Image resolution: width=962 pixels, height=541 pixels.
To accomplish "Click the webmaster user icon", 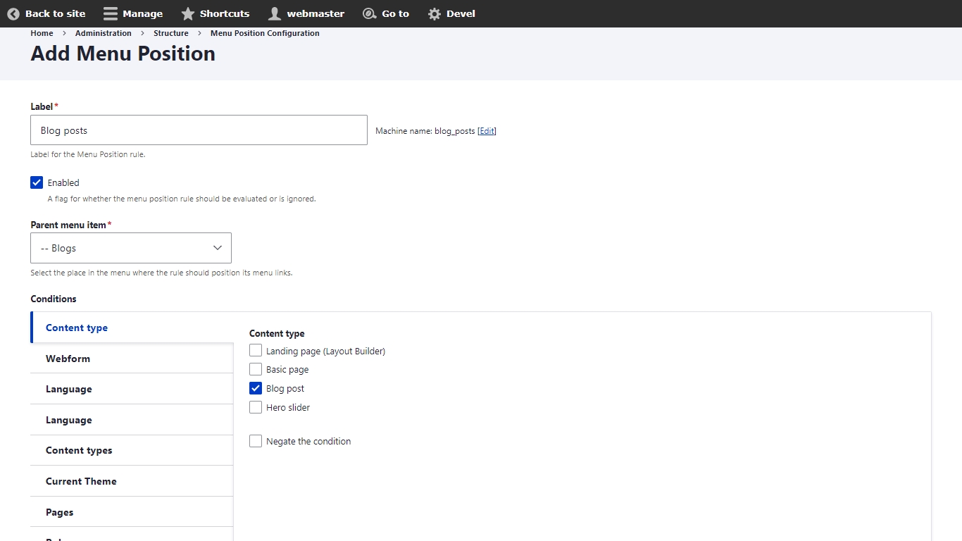I will click(x=275, y=13).
